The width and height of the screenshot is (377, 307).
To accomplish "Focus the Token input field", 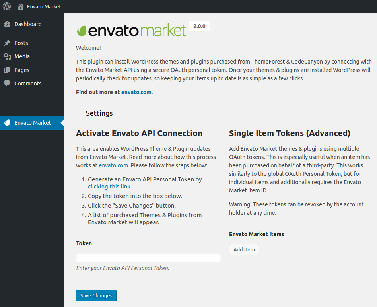I will pyautogui.click(x=148, y=258).
